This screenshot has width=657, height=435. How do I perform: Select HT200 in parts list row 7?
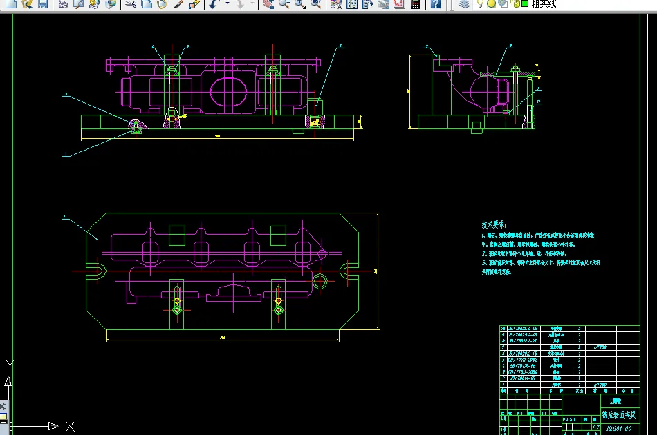click(600, 347)
